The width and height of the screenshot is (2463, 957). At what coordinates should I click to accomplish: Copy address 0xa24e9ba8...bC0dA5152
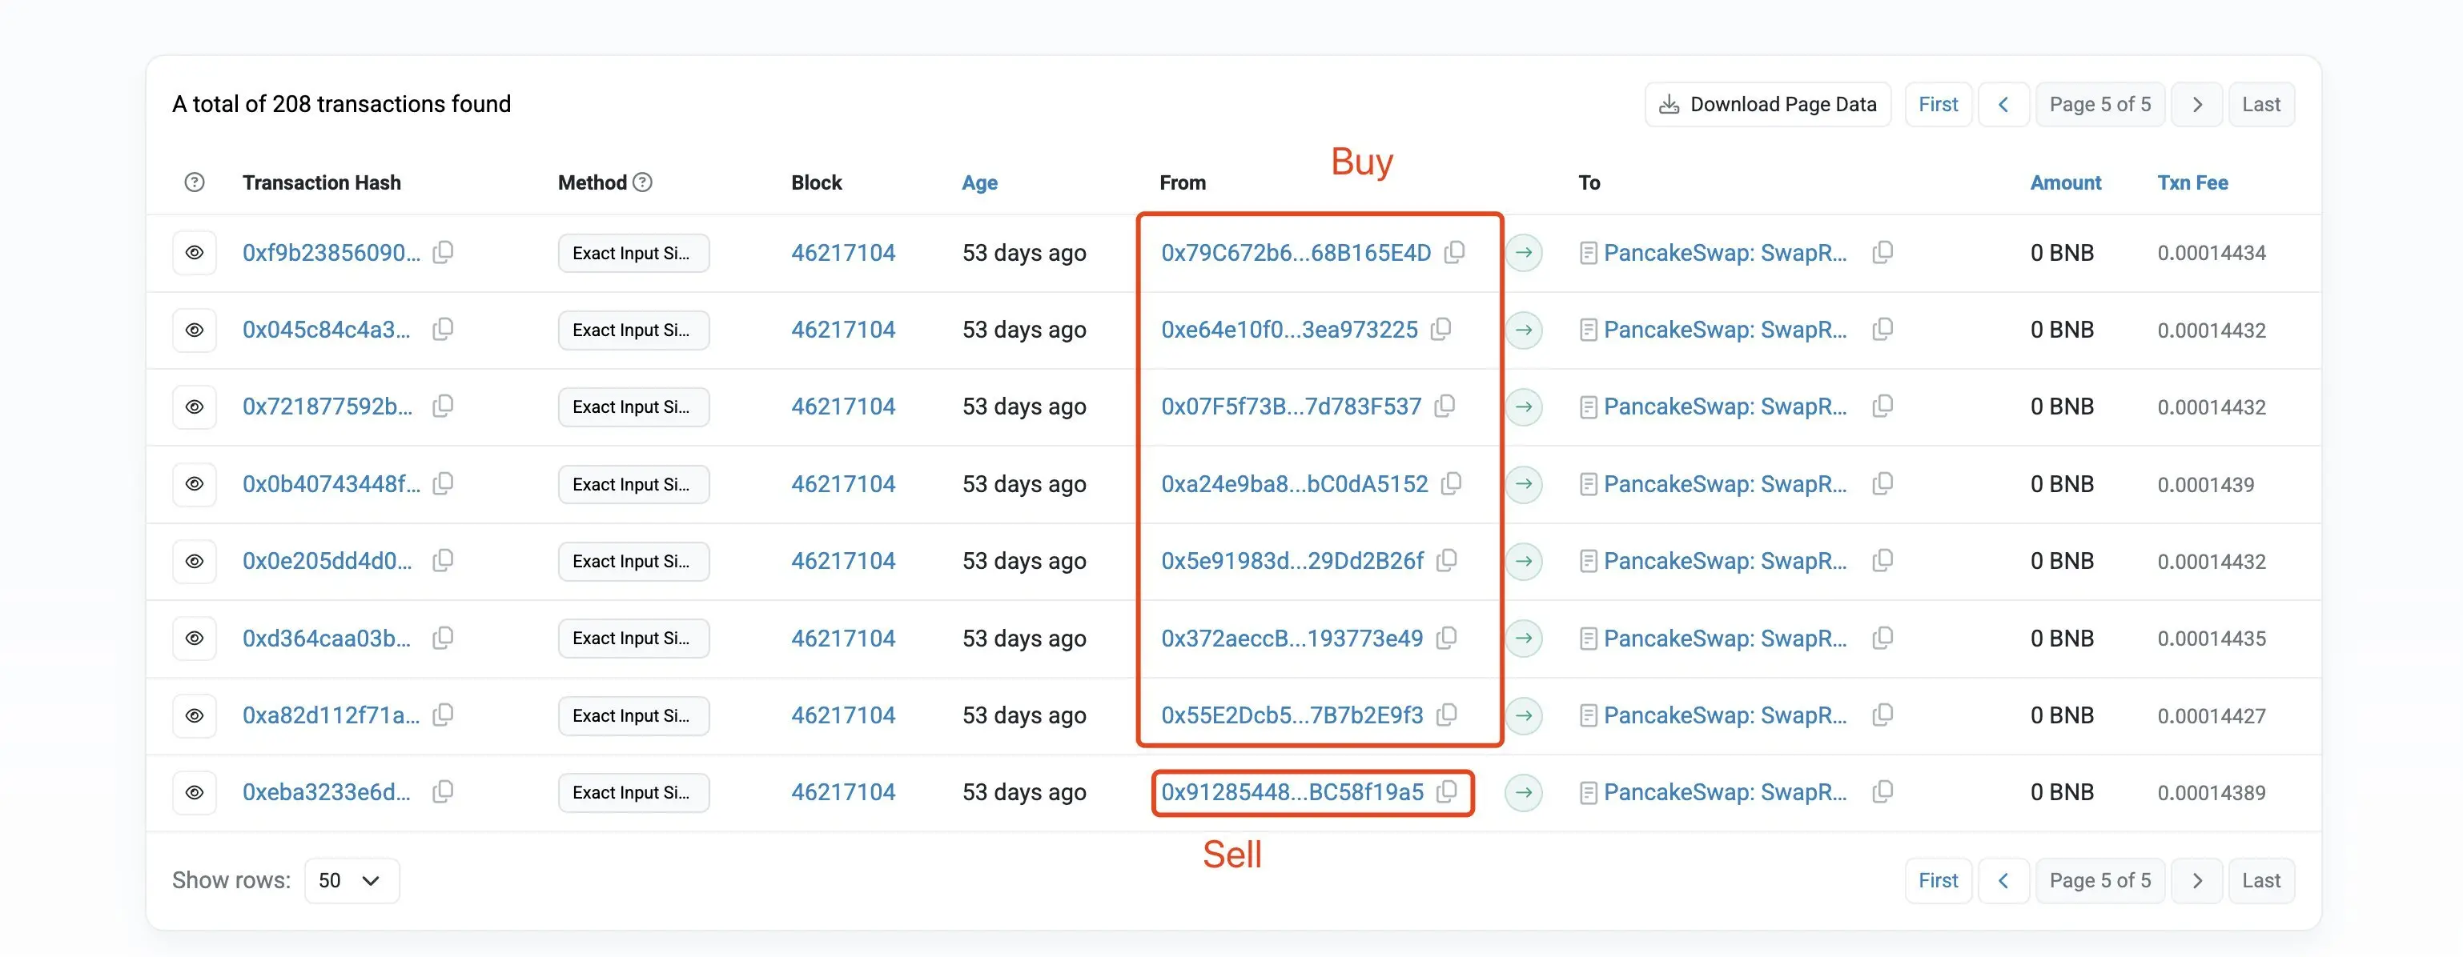click(x=1450, y=483)
